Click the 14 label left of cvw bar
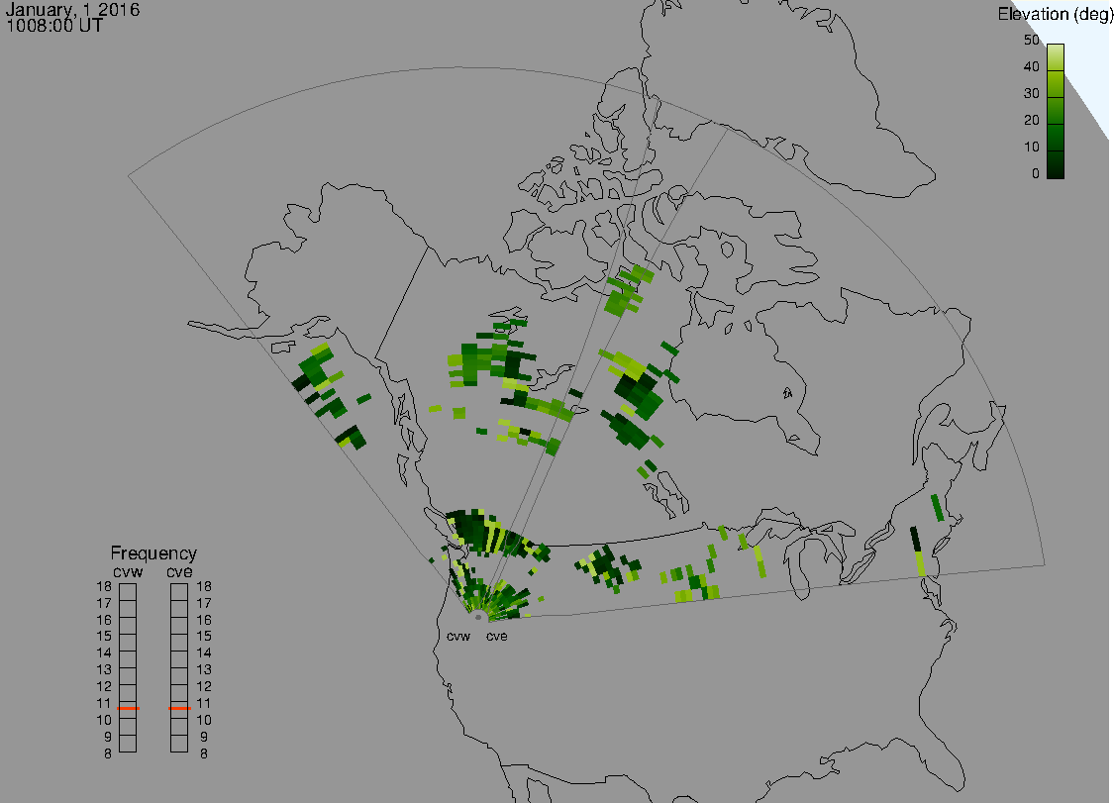Screen dimensions: 1114x803 pos(104,653)
